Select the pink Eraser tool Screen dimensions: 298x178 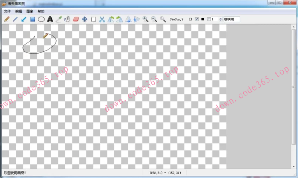click(76, 19)
